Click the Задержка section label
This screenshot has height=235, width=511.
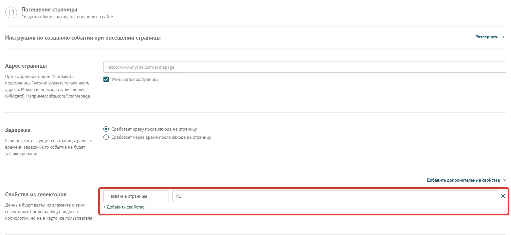[18, 130]
